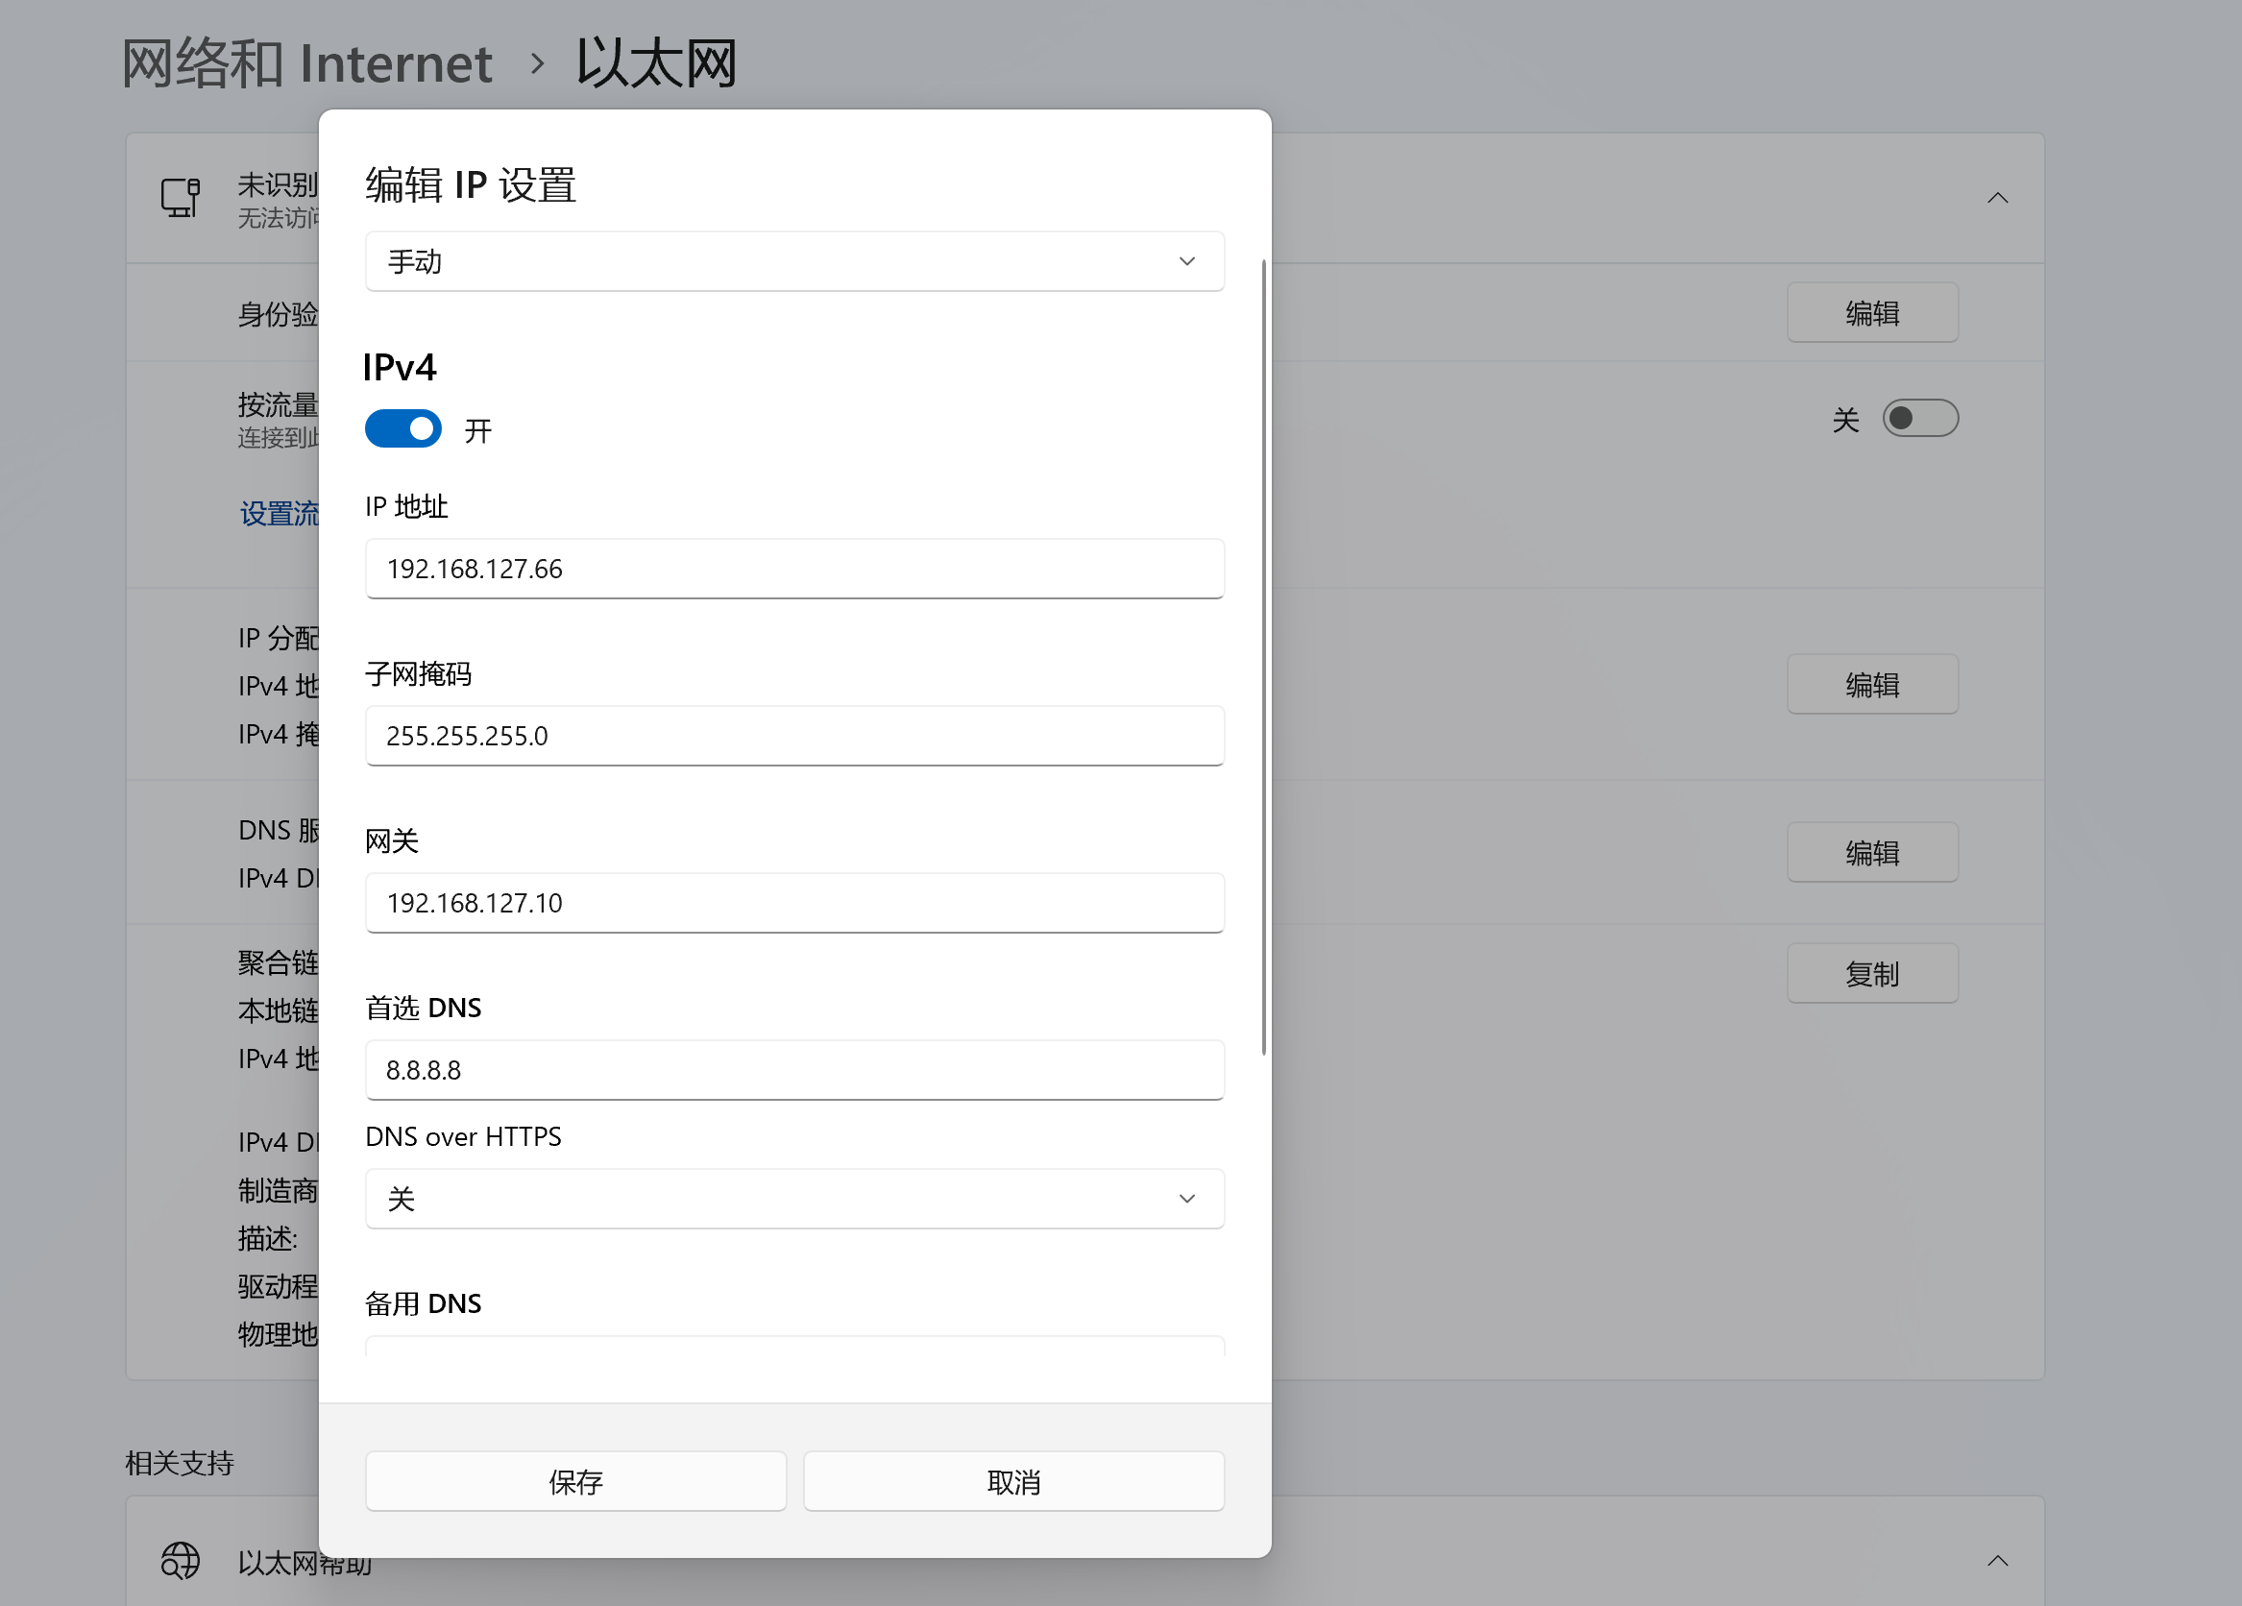2242x1606 pixels.
Task: Click the breadcrumb chevron arrow icon
Action: (x=537, y=64)
